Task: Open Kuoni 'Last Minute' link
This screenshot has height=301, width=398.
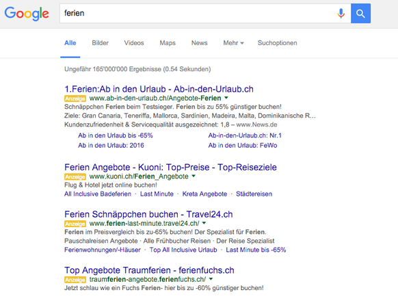Action: point(157,194)
